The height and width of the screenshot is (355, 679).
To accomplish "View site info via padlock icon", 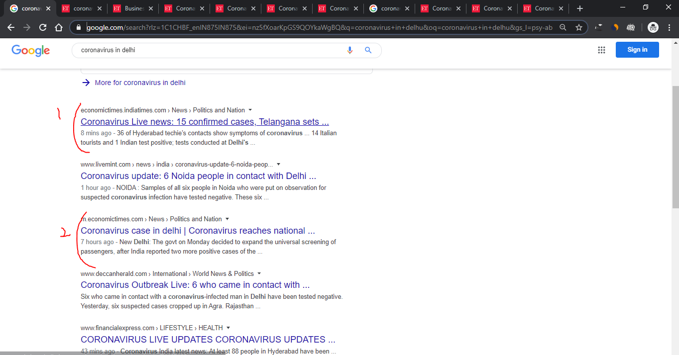I will [x=79, y=28].
